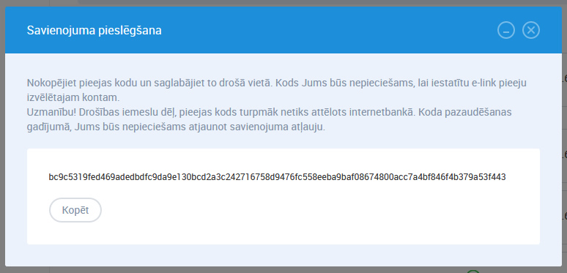
Task: Click the light blue area below the code box
Action: pos(283,255)
